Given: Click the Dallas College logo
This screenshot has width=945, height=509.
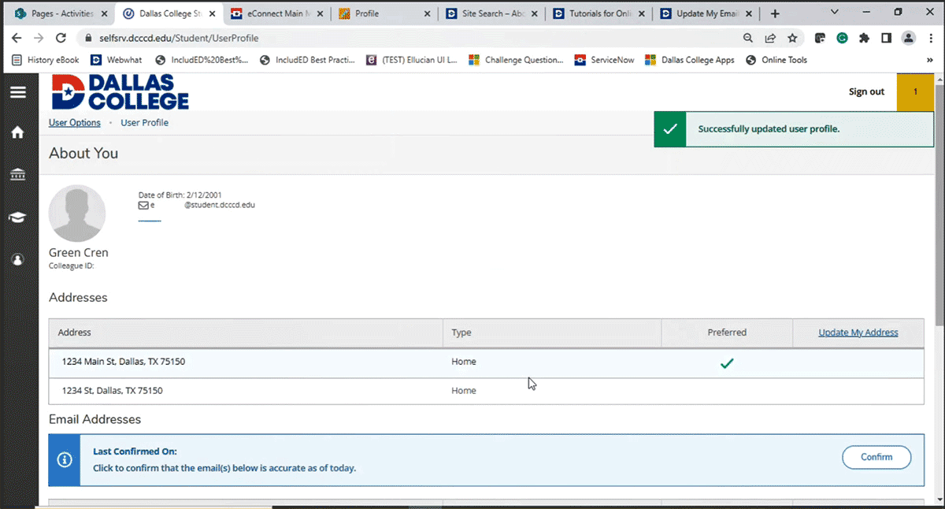Looking at the screenshot, I should tap(118, 92).
